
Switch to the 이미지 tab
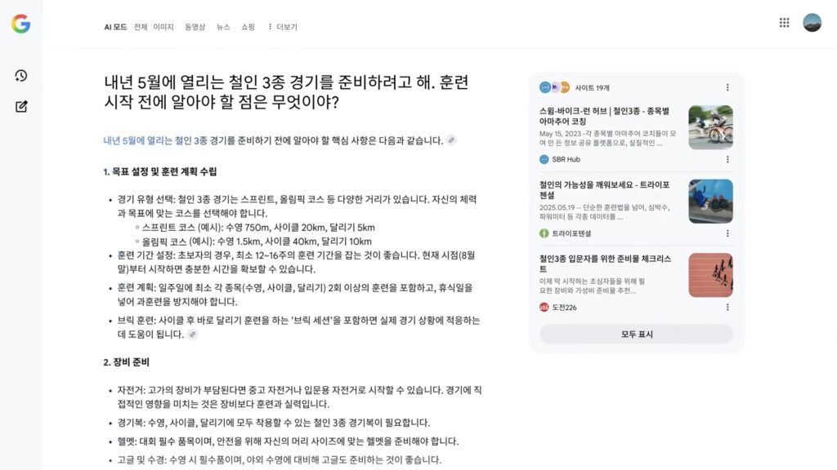click(163, 27)
